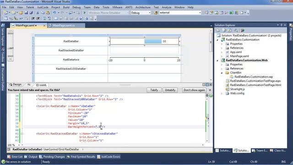
Task: Open the active documents list dropdown arrow
Action: coord(211,26)
